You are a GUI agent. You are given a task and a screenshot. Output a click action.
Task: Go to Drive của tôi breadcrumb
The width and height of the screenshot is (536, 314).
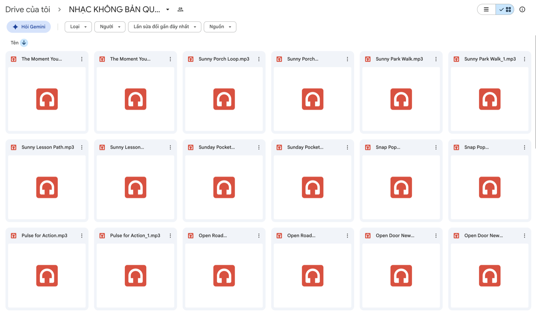click(x=28, y=10)
